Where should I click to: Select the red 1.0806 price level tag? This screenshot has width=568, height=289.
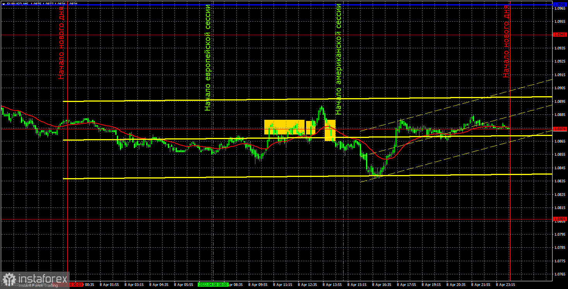pyautogui.click(x=560, y=219)
